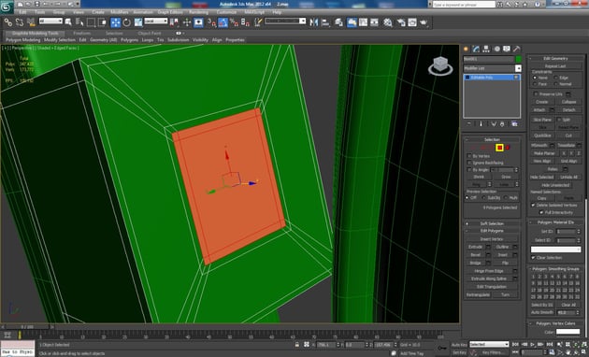Screen dimensions: 589x357
Task: Open the Material Editor icon
Action: (388, 22)
